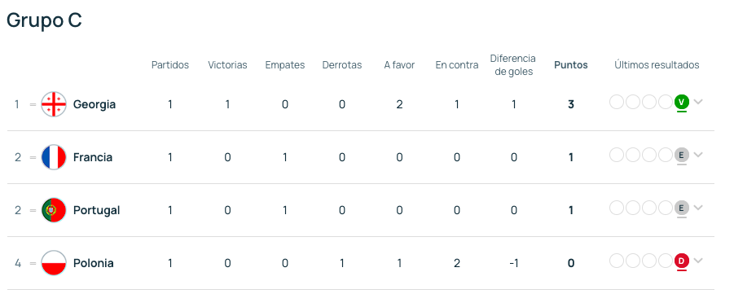Click the Georgia flag icon

(x=54, y=104)
